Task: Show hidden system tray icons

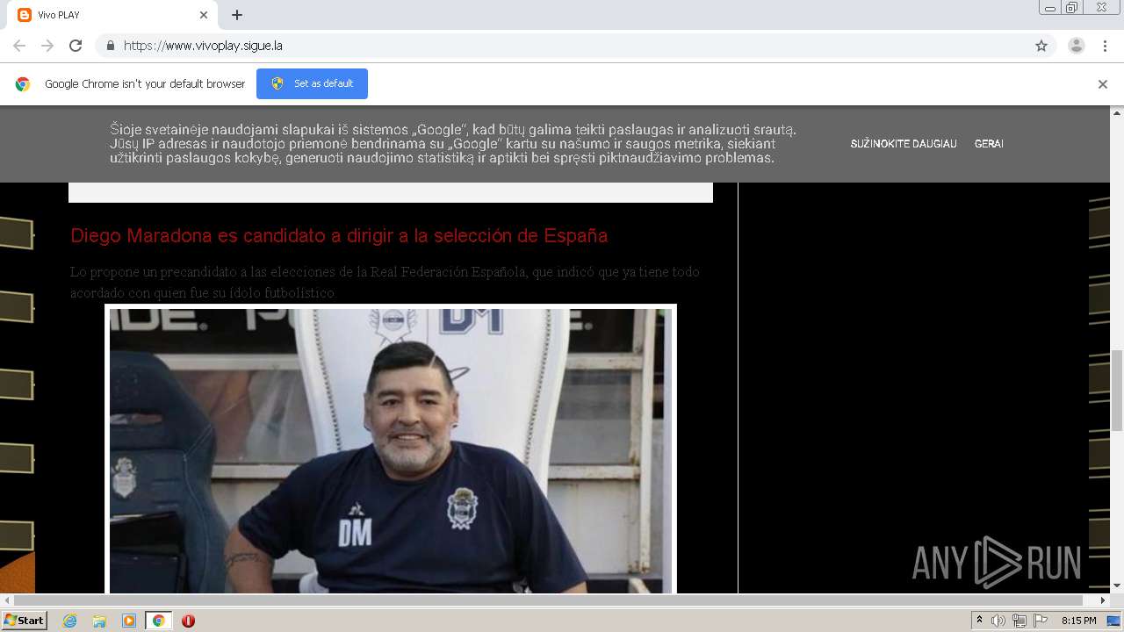Action: pyautogui.click(x=980, y=621)
